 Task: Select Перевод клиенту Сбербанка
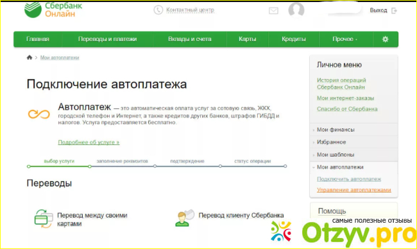click(241, 215)
